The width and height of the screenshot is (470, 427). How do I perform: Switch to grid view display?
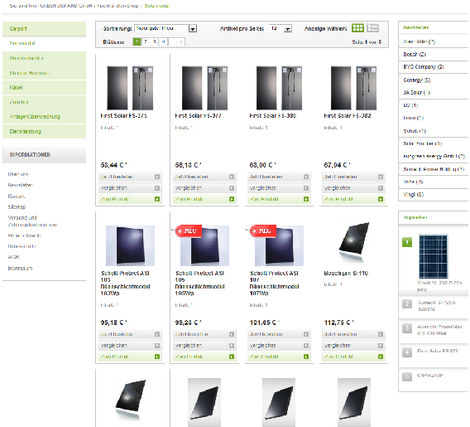tap(357, 28)
